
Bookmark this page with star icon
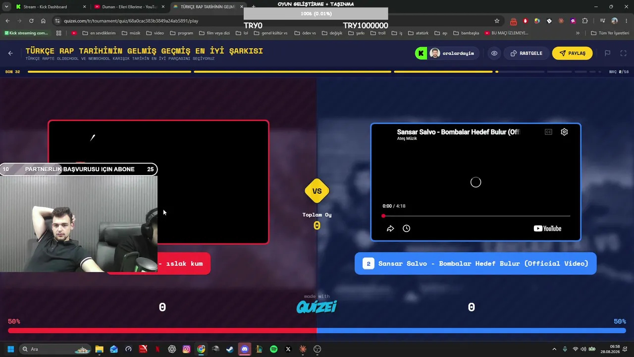coord(497,21)
